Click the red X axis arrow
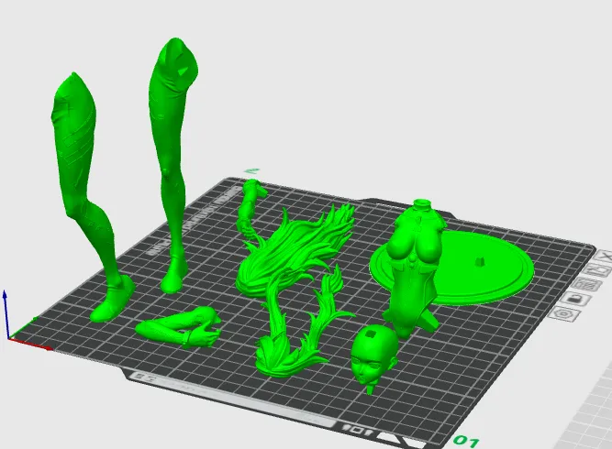The width and height of the screenshot is (612, 449). [x=31, y=344]
